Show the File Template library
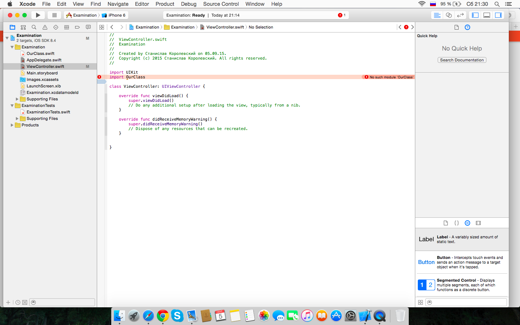Image resolution: width=520 pixels, height=325 pixels. click(x=446, y=223)
